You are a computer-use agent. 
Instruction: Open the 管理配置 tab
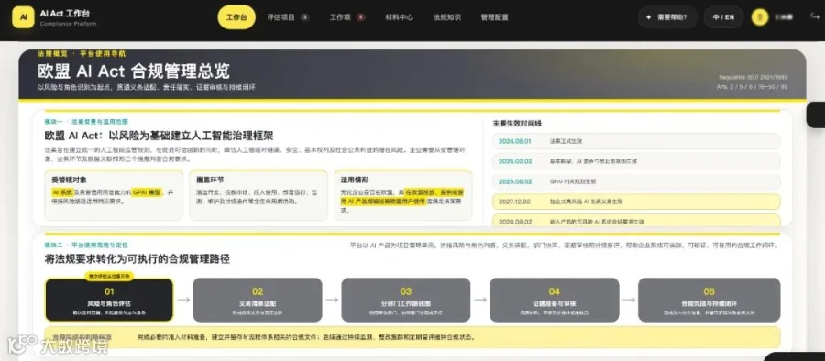coord(495,17)
